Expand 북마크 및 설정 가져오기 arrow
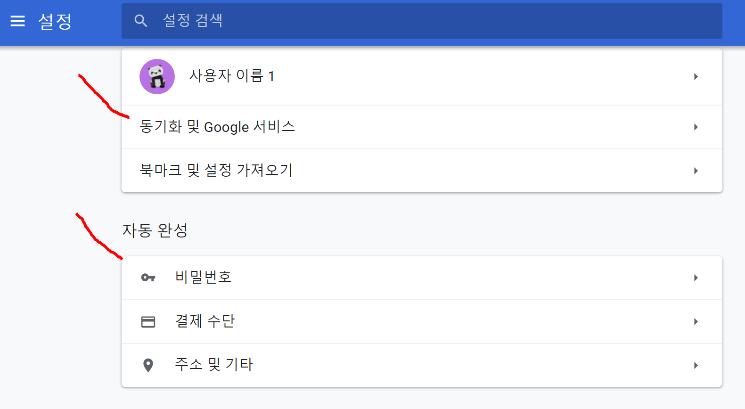 (x=696, y=171)
